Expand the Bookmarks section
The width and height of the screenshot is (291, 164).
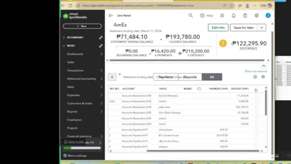coord(64,38)
